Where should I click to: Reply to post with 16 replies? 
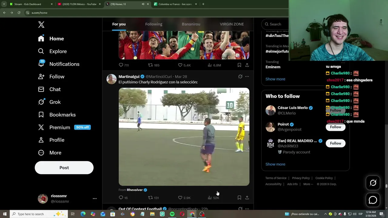coord(123,198)
